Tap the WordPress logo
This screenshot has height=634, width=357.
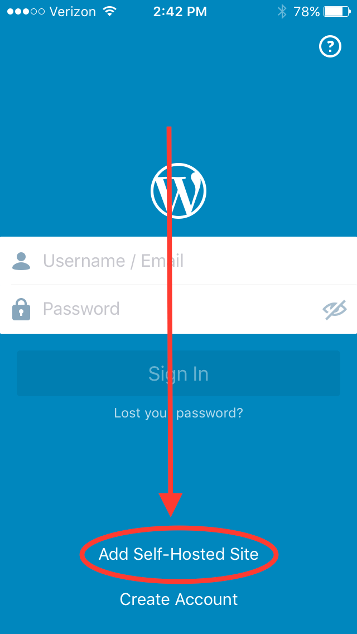(178, 191)
